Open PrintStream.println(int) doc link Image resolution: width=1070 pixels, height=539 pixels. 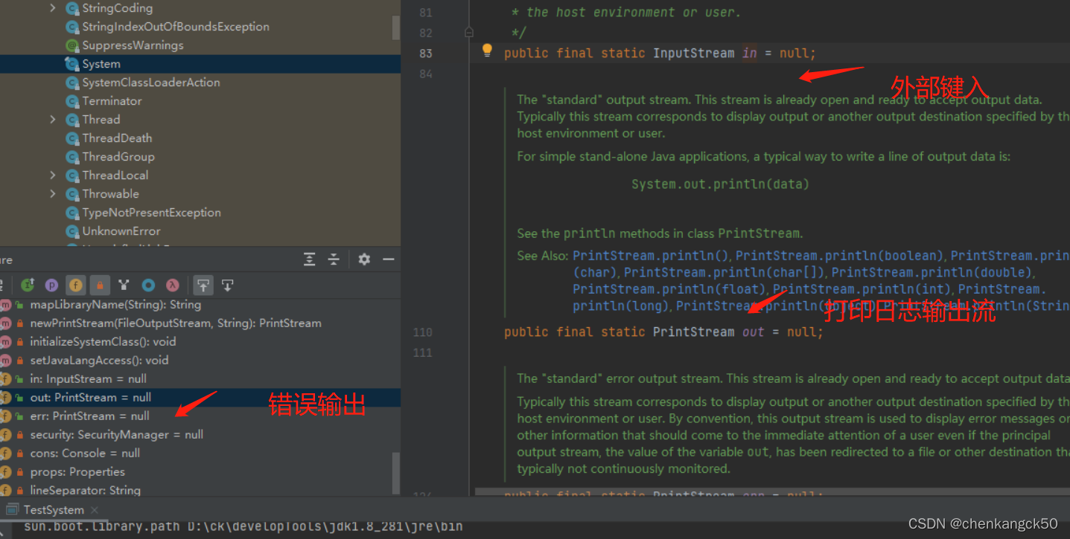pyautogui.click(x=862, y=289)
